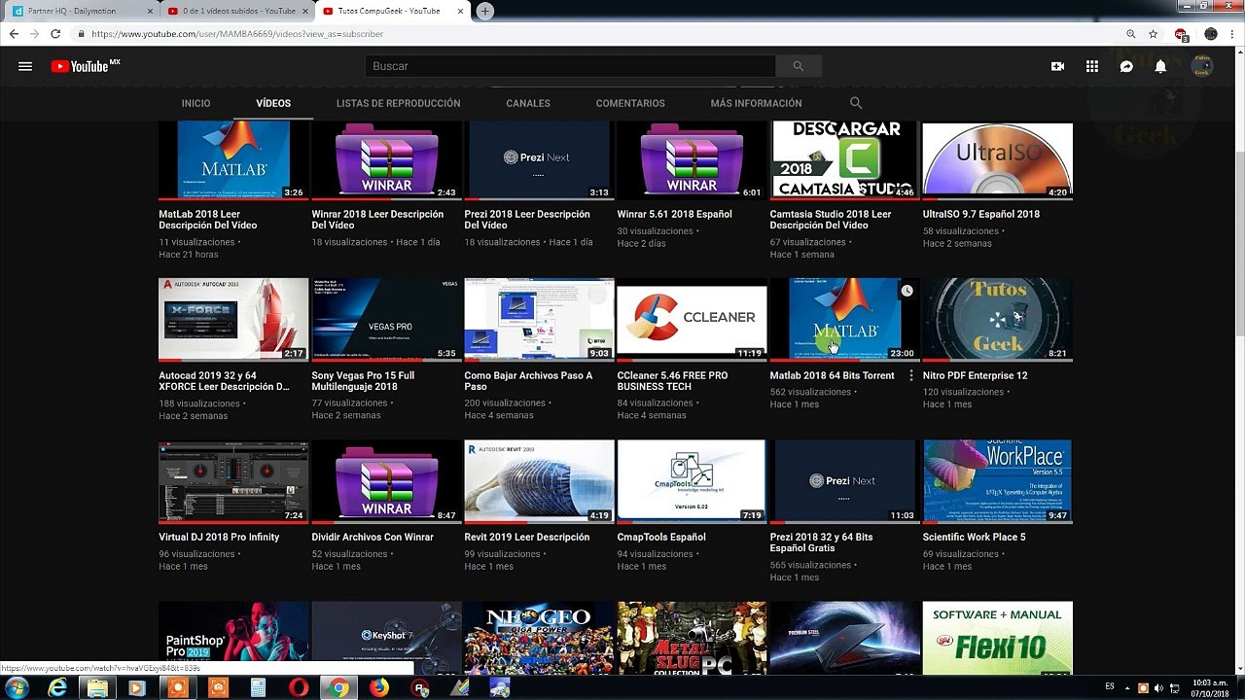1245x700 pixels.
Task: Open the Calculator in the taskbar
Action: [x=258, y=687]
